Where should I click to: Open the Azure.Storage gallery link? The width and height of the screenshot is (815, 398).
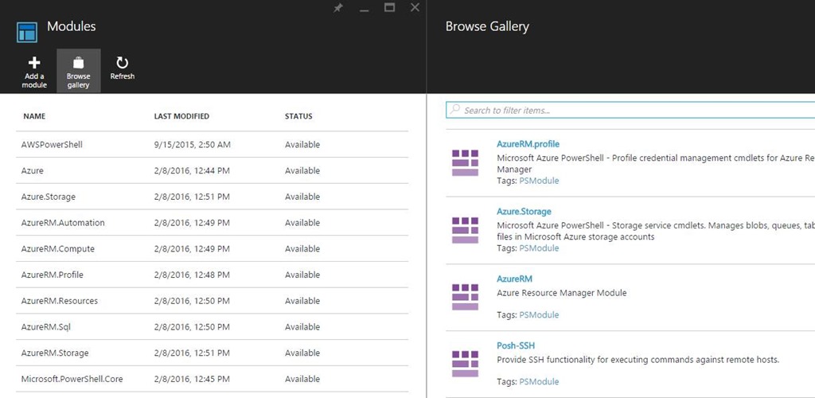524,212
